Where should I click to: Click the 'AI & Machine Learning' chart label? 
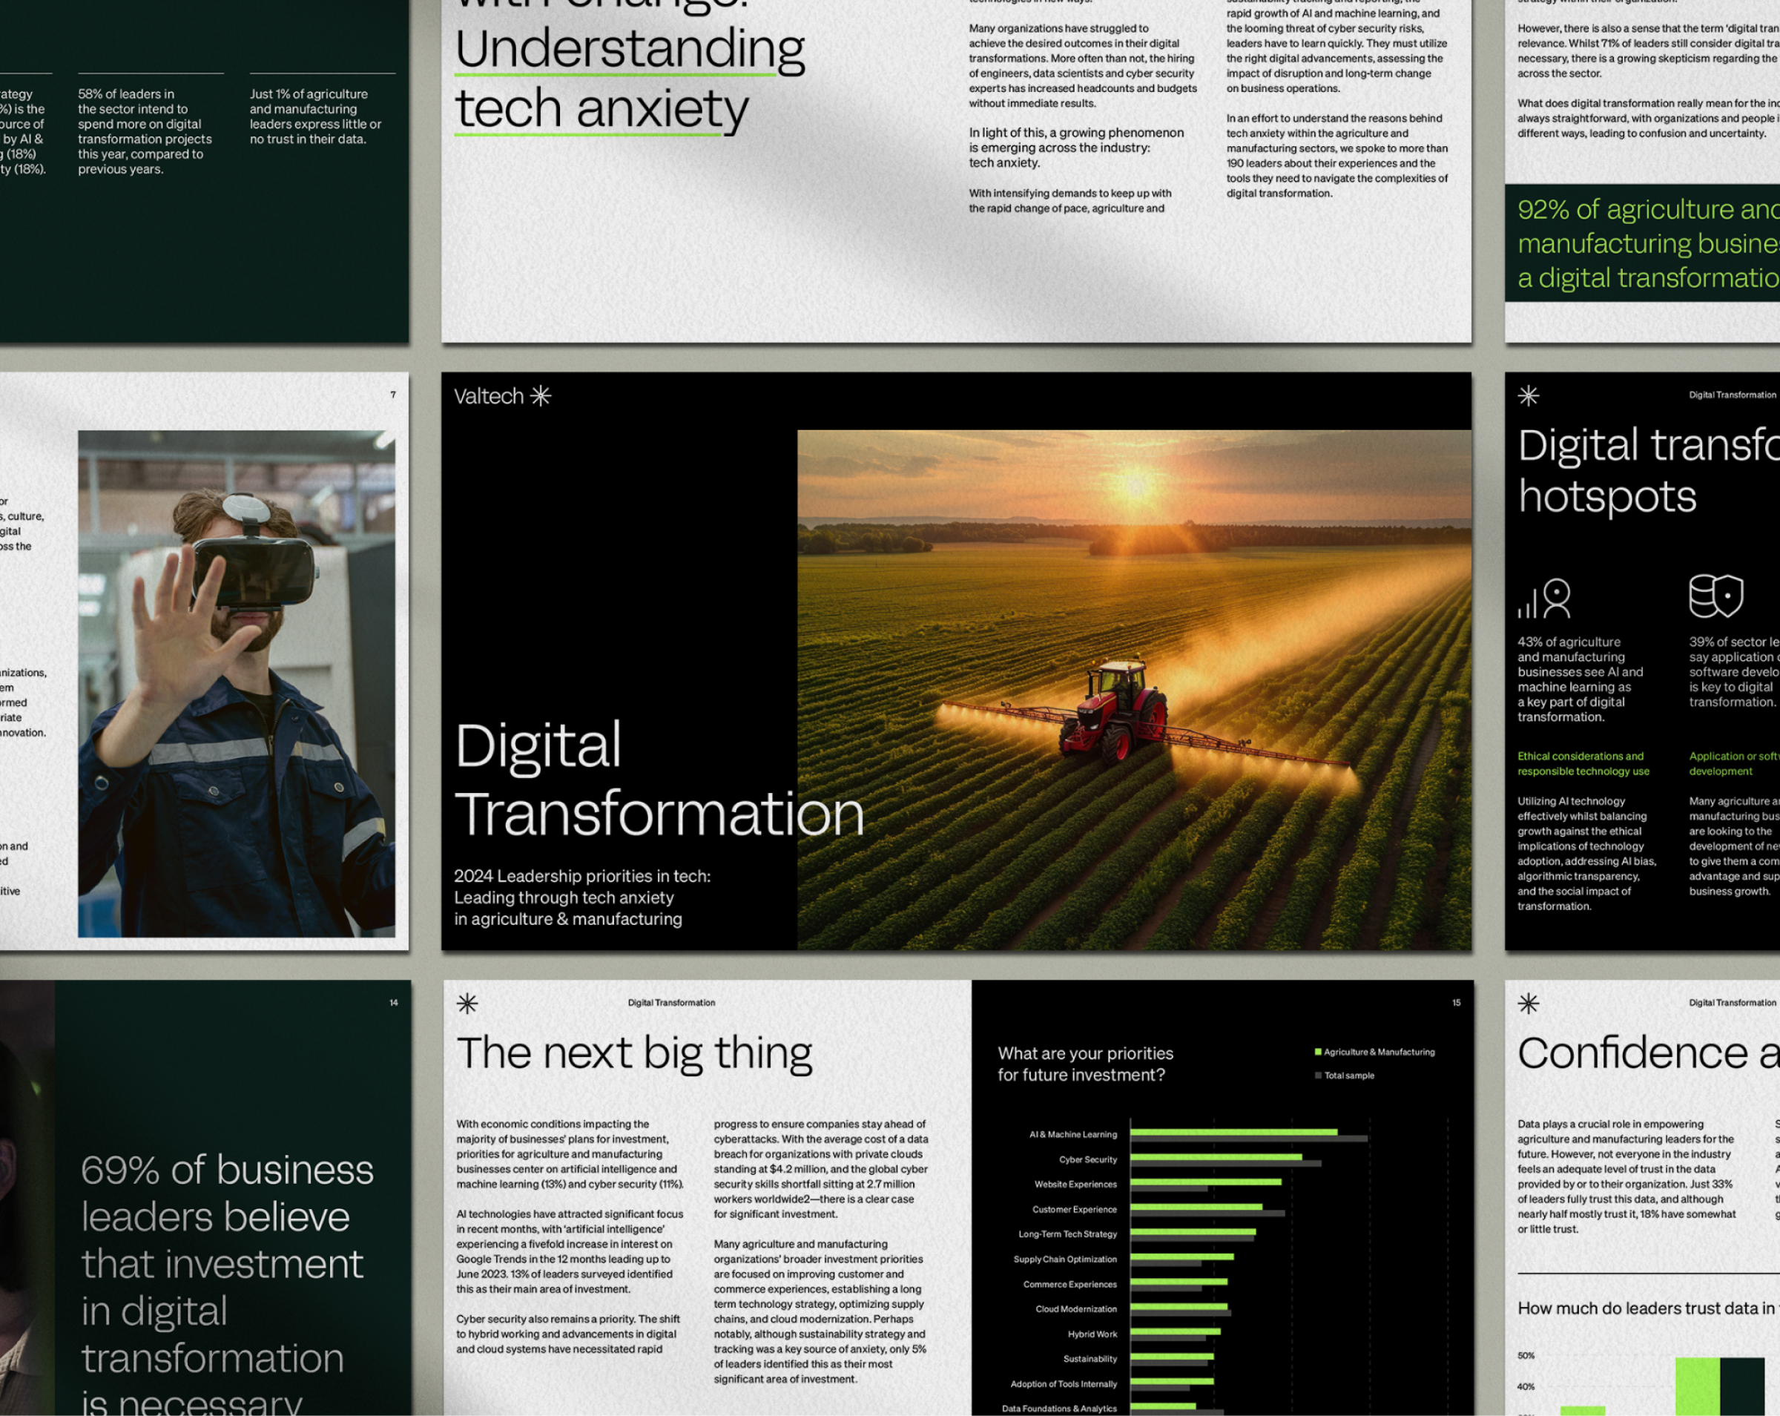[1072, 1134]
